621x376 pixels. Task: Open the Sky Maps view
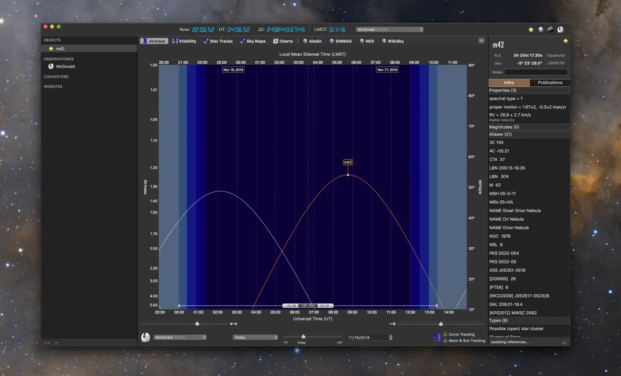point(253,41)
